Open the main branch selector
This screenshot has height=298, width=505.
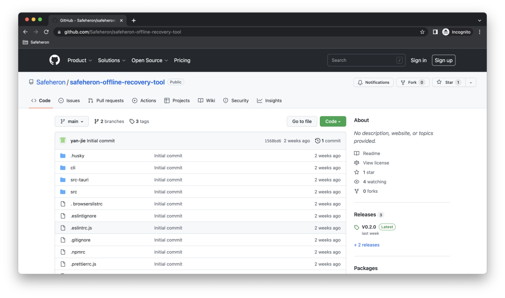tap(72, 122)
